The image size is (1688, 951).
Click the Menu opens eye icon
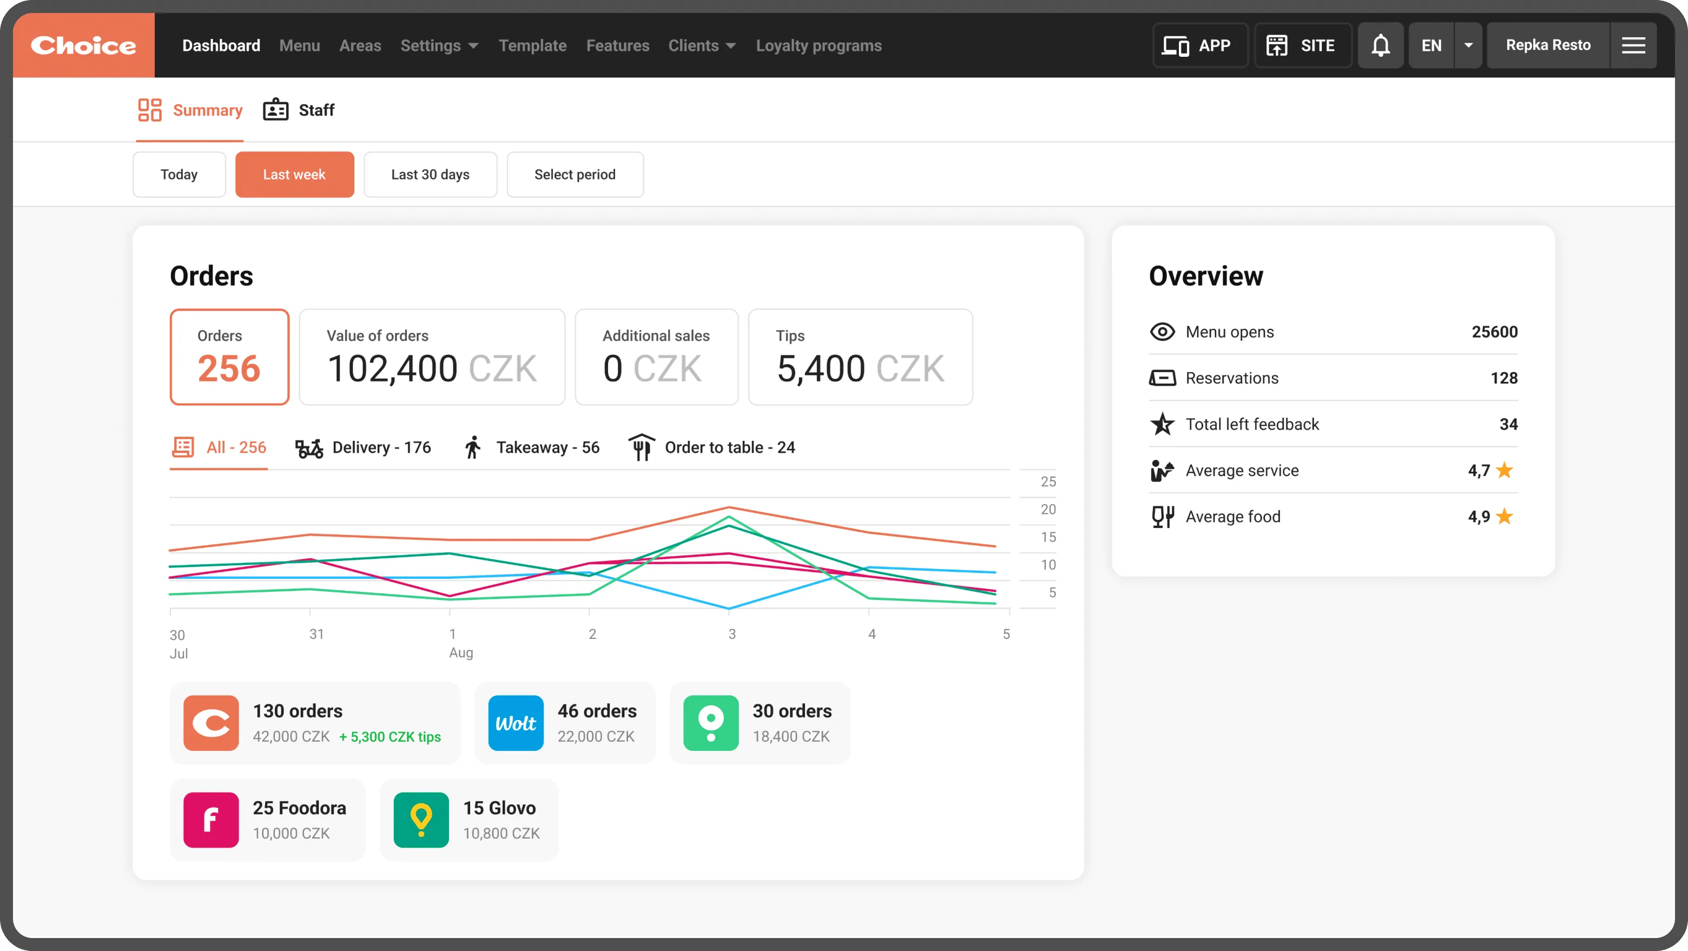(x=1163, y=332)
